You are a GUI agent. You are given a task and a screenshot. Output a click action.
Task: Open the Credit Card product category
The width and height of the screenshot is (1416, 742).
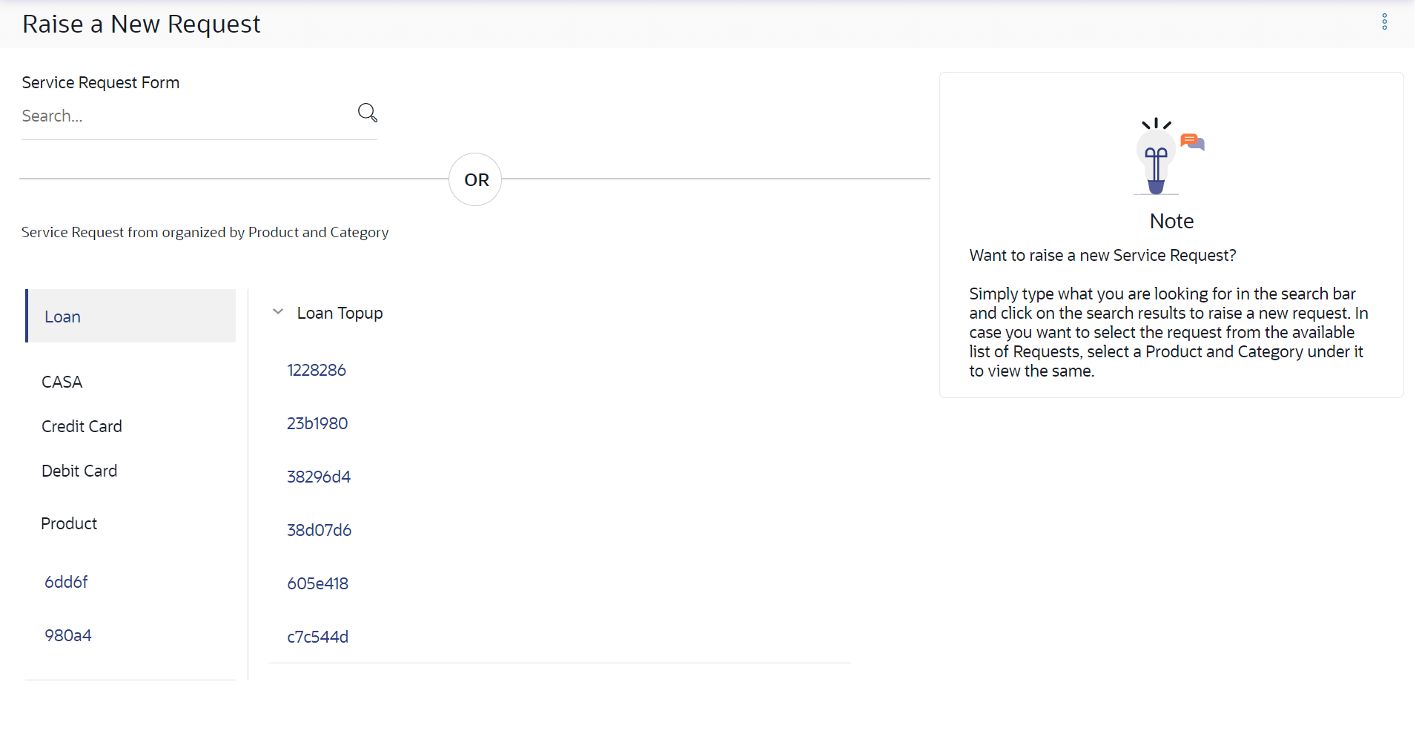(82, 426)
